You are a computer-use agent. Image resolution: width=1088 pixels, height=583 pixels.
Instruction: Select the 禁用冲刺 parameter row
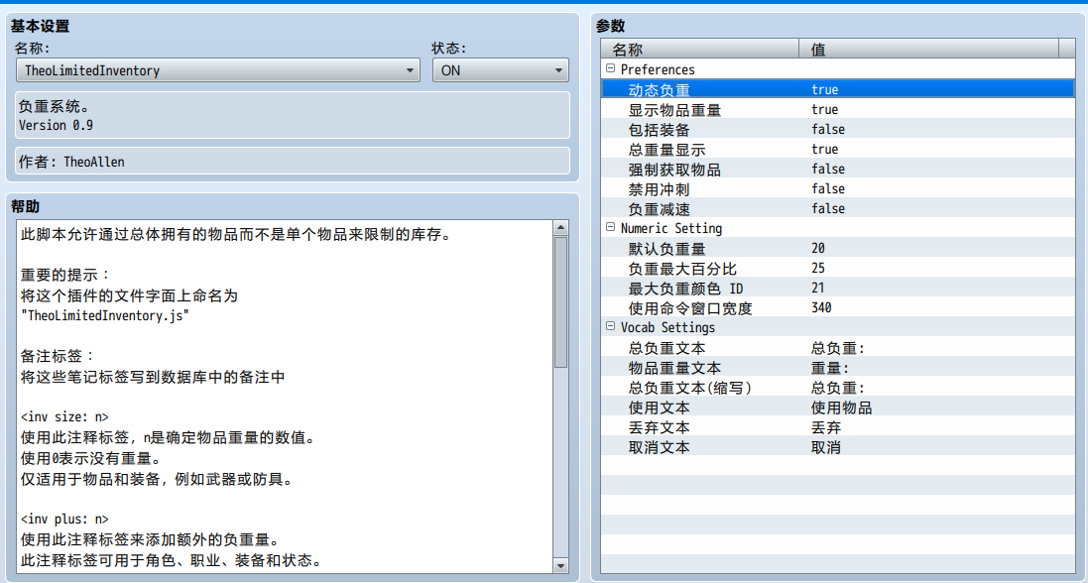click(x=837, y=188)
